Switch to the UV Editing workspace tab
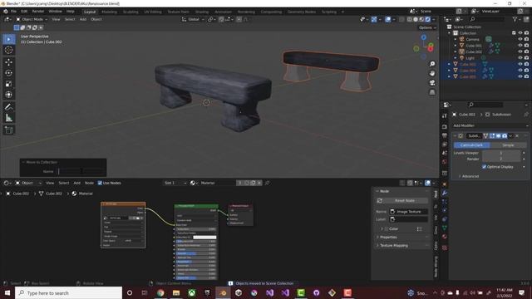Viewport: 532px width, 299px height. tap(153, 12)
